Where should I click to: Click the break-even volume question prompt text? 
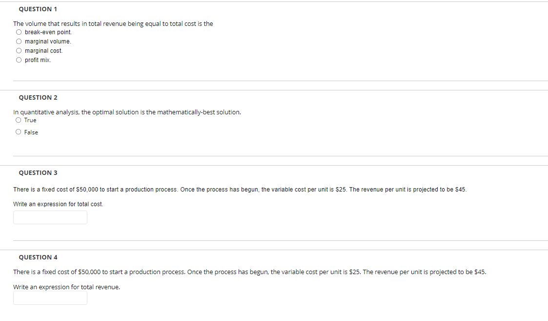coord(113,23)
